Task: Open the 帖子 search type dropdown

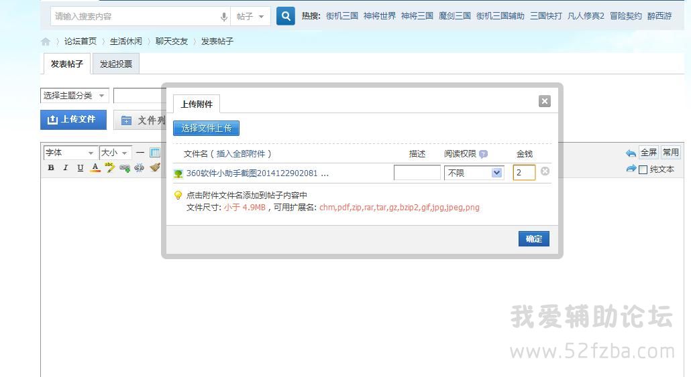Action: [x=250, y=17]
